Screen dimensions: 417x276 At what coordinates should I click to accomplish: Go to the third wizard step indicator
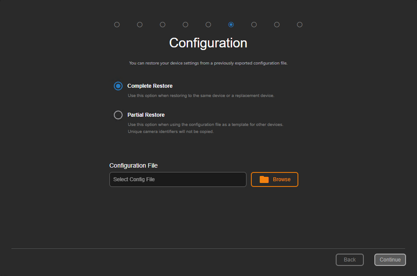pyautogui.click(x=163, y=25)
